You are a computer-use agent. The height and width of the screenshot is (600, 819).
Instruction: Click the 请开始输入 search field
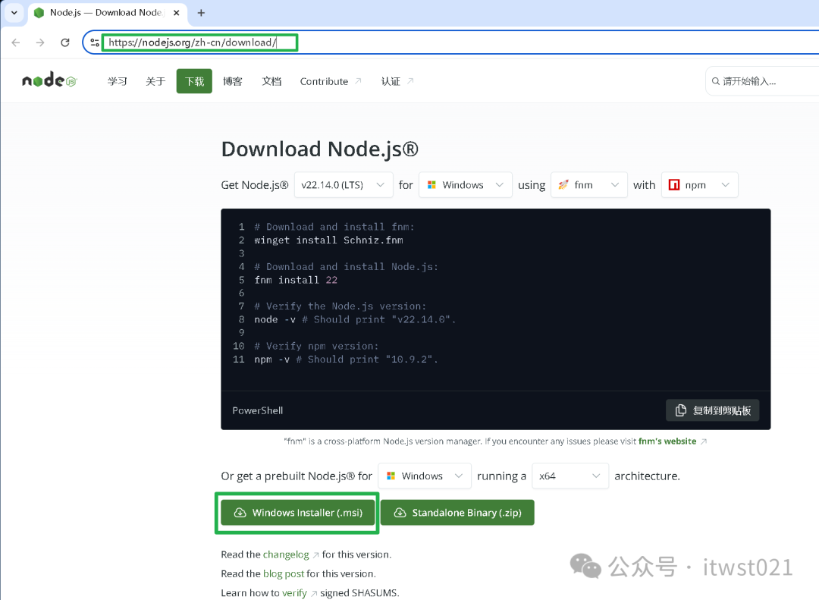[x=762, y=81]
